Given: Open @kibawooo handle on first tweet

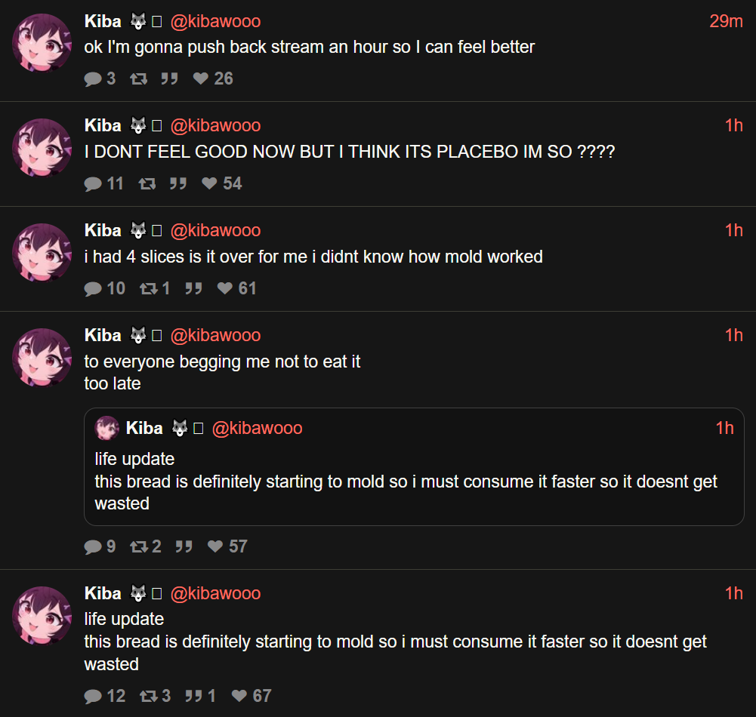Looking at the screenshot, I should [215, 21].
